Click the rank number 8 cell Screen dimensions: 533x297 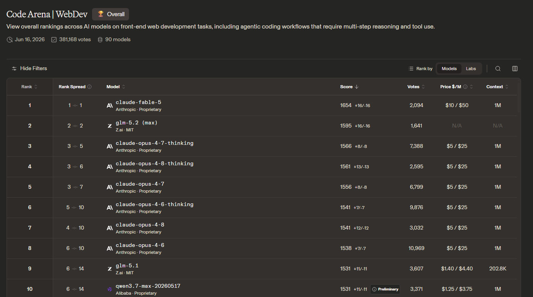click(30, 248)
